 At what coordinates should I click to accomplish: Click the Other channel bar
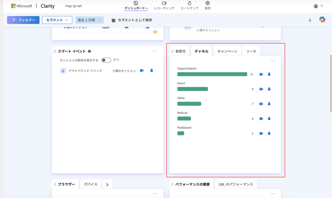pyautogui.click(x=189, y=104)
